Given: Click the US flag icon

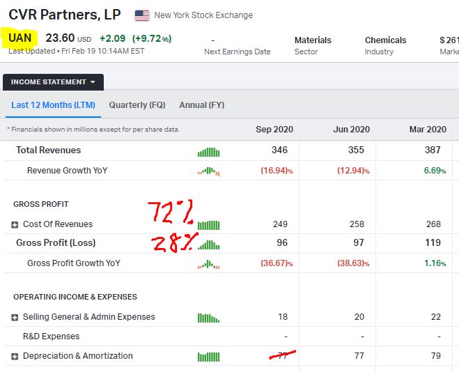Looking at the screenshot, I should pyautogui.click(x=142, y=15).
